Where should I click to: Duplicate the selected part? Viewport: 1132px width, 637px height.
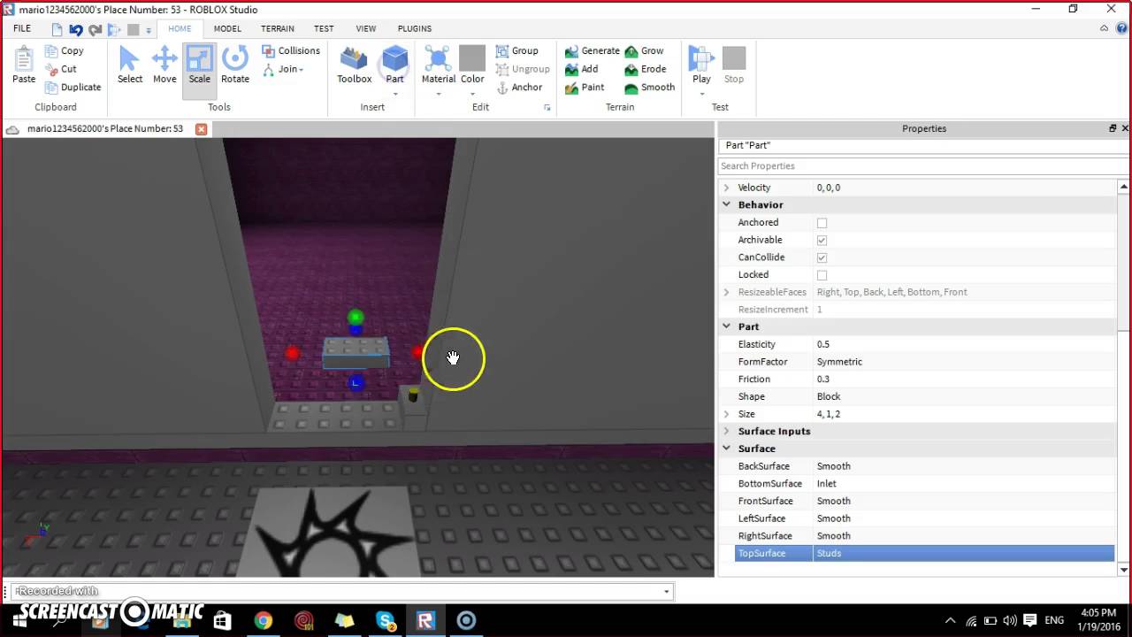[73, 88]
